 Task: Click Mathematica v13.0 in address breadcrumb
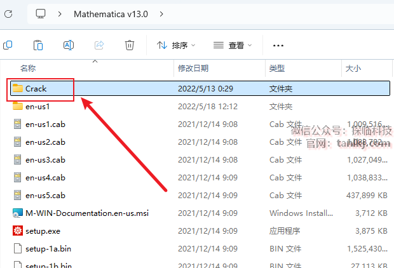click(x=111, y=13)
